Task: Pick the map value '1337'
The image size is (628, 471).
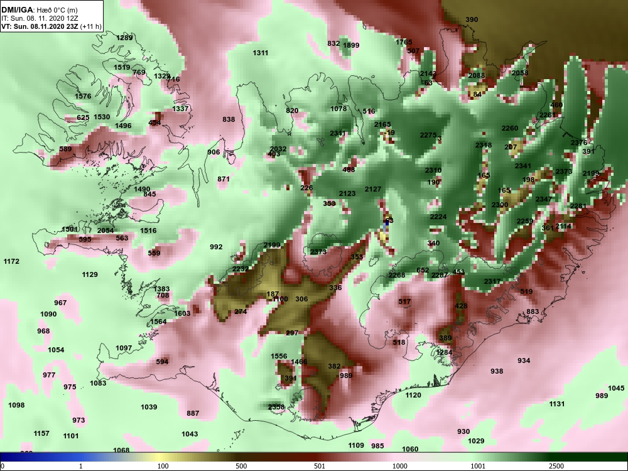Action: click(180, 109)
